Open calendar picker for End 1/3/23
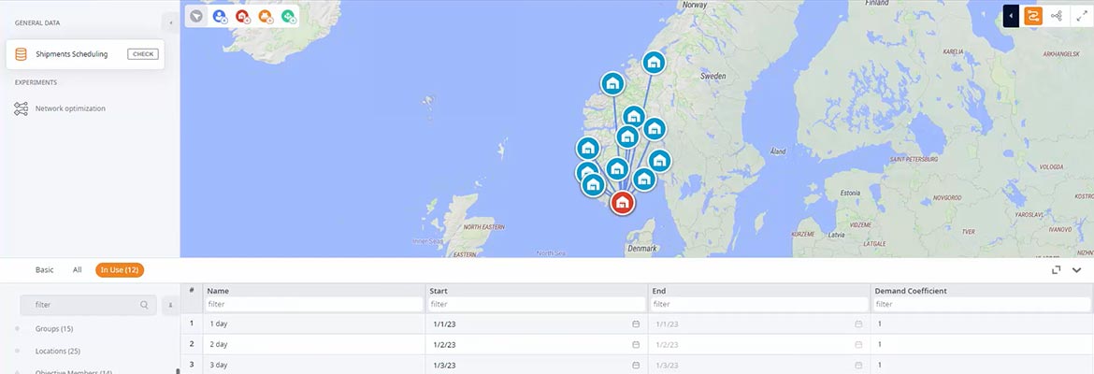The image size is (1094, 374). (858, 365)
